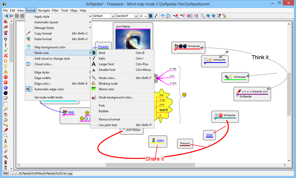Toggle Blinking node option
The image size is (296, 178).
pyautogui.click(x=122, y=84)
